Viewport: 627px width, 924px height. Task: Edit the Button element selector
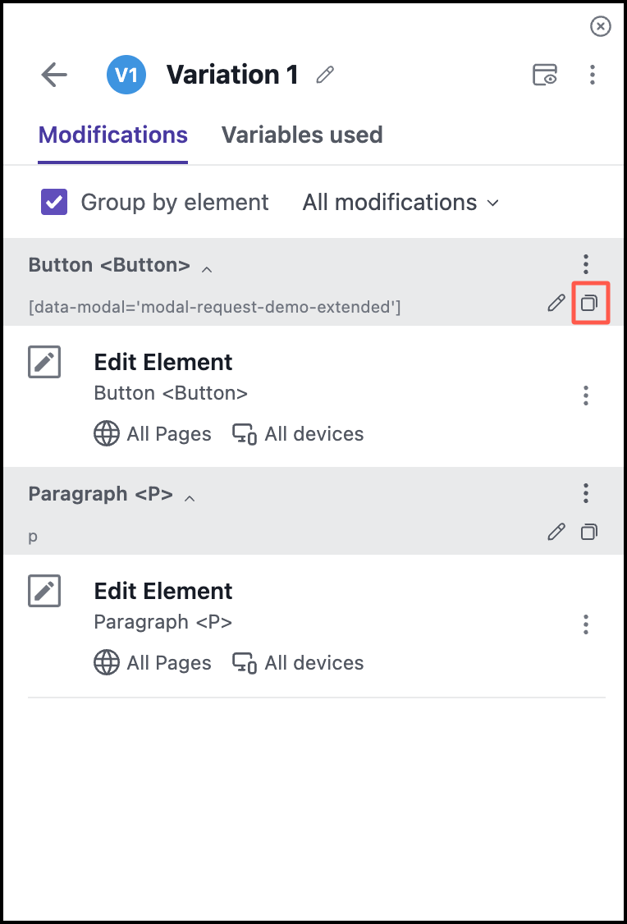click(x=556, y=304)
